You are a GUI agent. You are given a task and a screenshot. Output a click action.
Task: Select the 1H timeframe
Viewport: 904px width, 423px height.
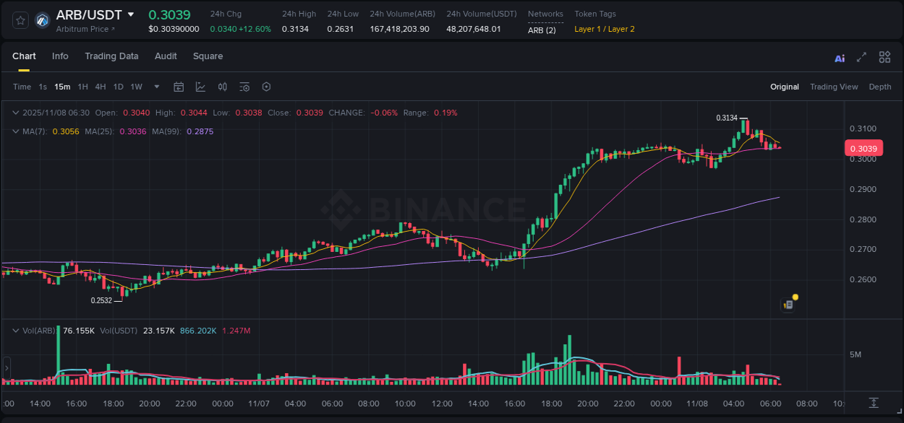click(x=83, y=87)
